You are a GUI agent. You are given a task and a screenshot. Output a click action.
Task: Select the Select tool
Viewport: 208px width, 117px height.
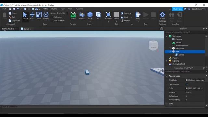pos(25,16)
